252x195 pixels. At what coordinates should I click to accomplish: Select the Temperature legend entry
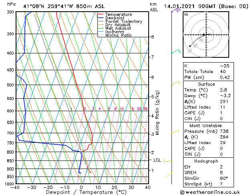coord(115,14)
